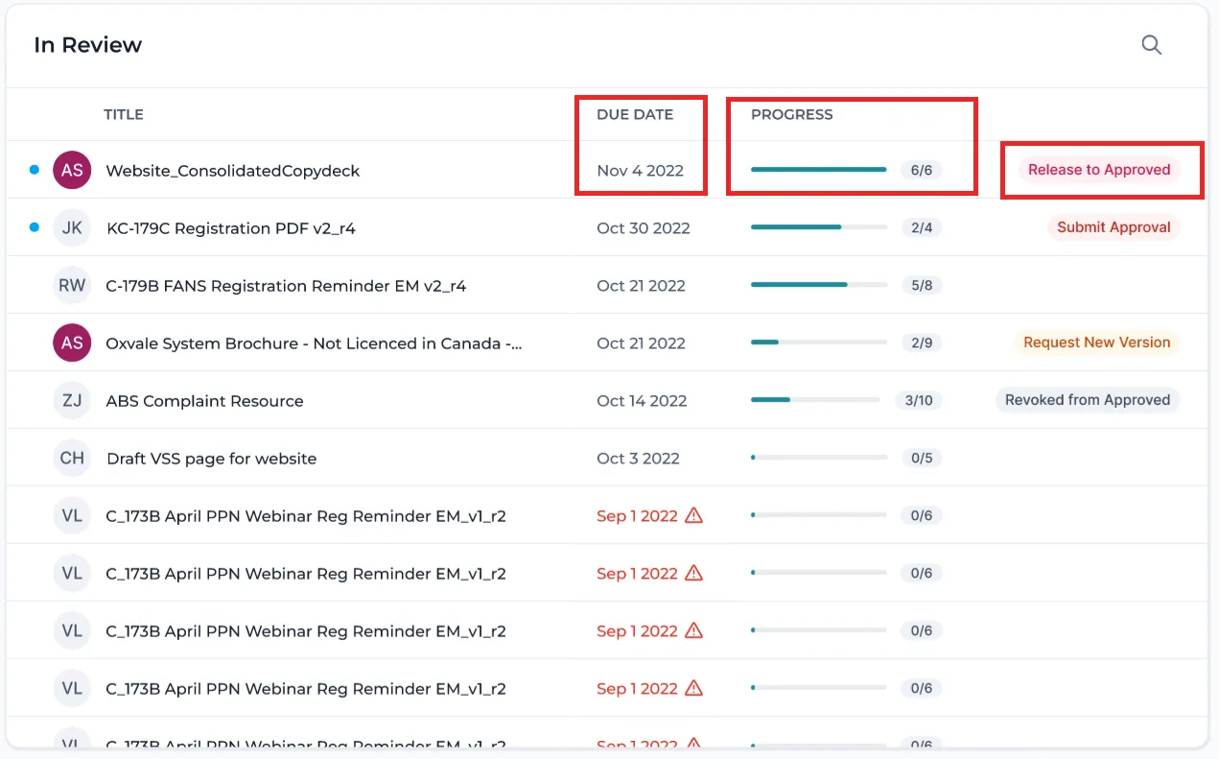Open ABS Complaint Resource item
Viewport: 1219px width, 759px height.
pyautogui.click(x=204, y=401)
